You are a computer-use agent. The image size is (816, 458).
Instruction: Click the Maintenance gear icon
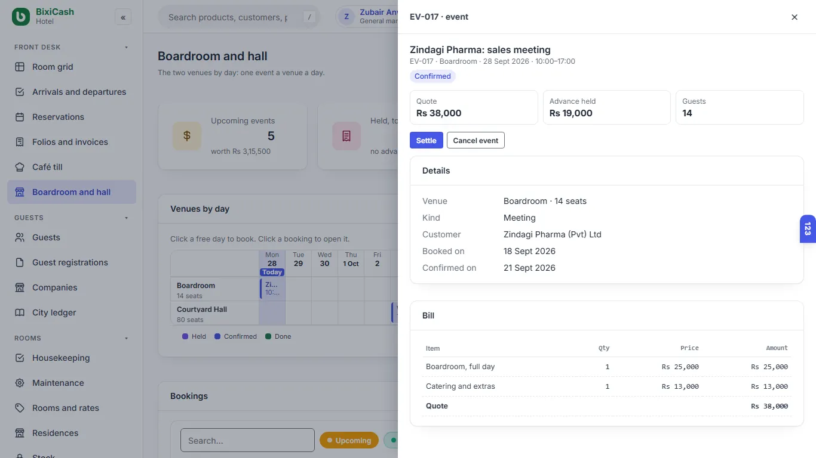click(x=20, y=383)
